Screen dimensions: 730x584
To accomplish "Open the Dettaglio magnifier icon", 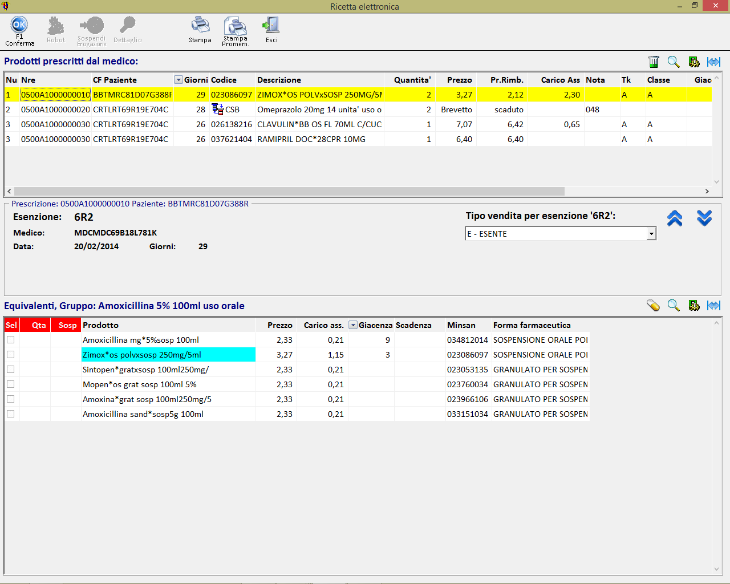I will (x=127, y=26).
